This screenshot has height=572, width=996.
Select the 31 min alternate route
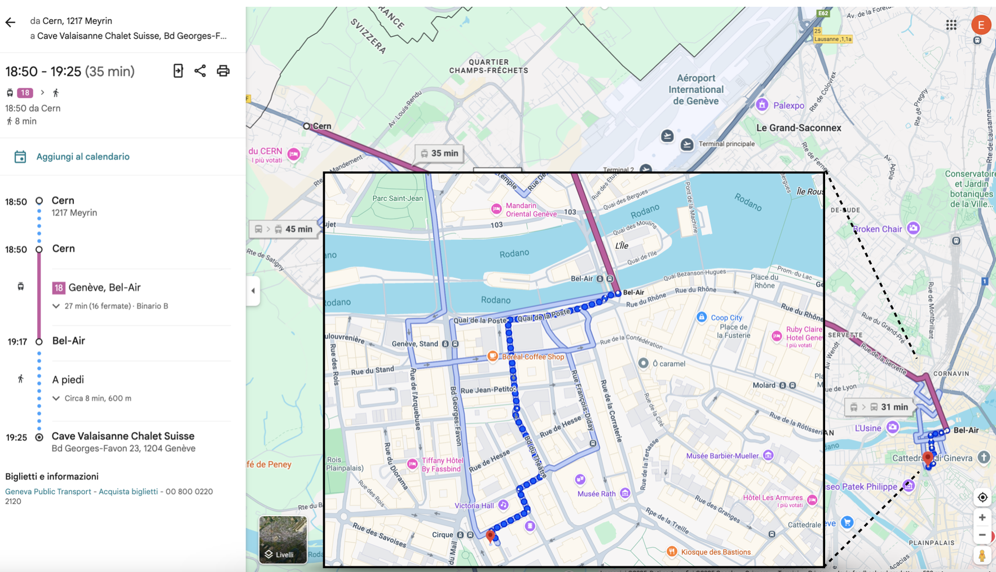879,407
